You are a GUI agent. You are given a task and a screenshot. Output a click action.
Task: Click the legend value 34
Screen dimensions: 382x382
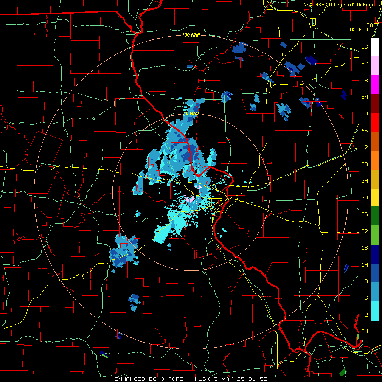click(365, 181)
